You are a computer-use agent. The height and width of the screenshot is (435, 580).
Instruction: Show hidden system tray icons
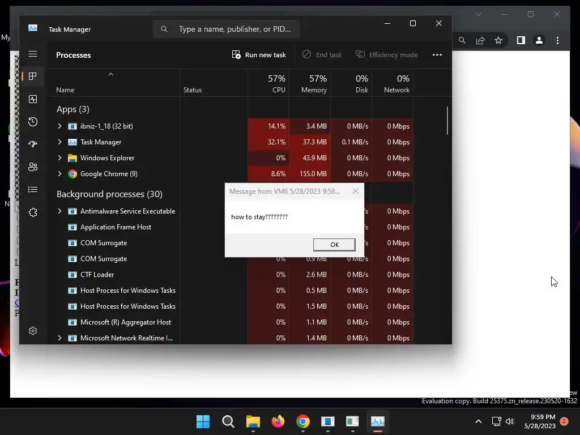coord(478,421)
